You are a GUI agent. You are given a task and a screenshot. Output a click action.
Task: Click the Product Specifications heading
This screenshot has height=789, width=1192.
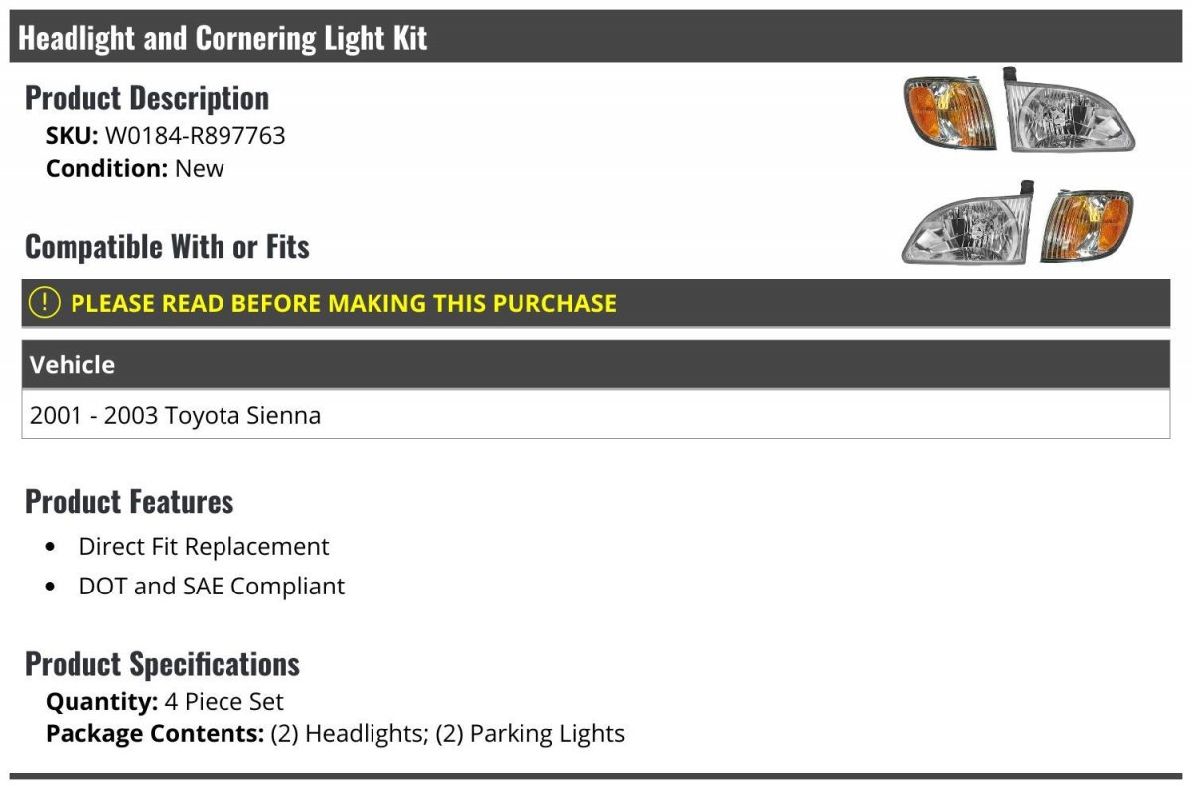tap(162, 664)
